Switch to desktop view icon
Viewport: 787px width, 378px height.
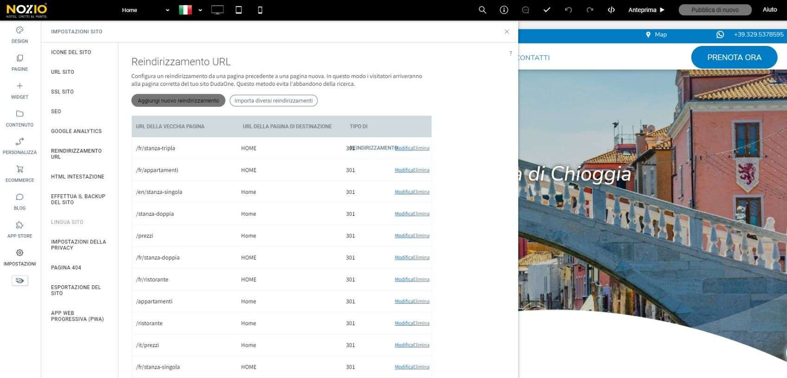click(217, 10)
